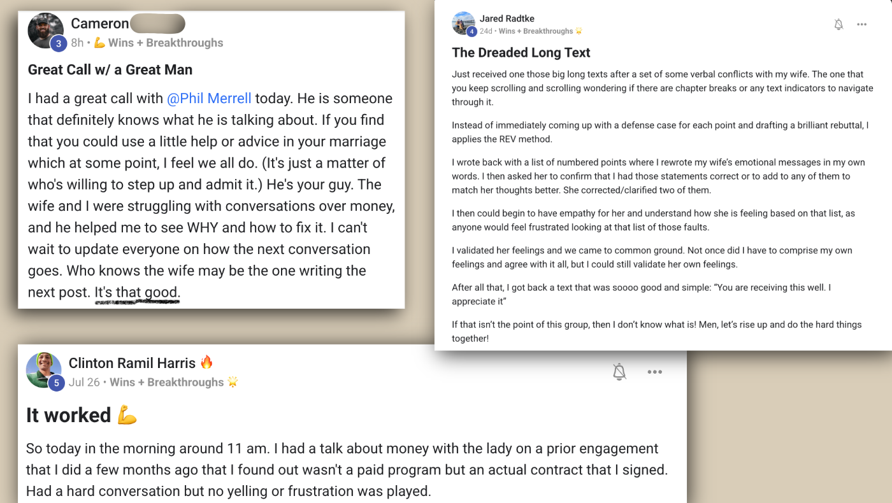The width and height of the screenshot is (892, 503).
Task: Click the flexed-arm emoji next to It worked
Action: tap(127, 416)
